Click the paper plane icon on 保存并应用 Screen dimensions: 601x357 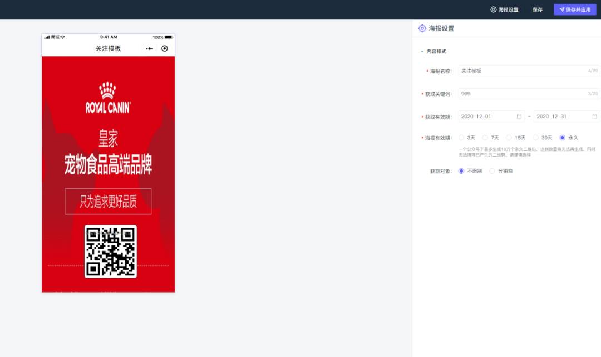pos(562,9)
